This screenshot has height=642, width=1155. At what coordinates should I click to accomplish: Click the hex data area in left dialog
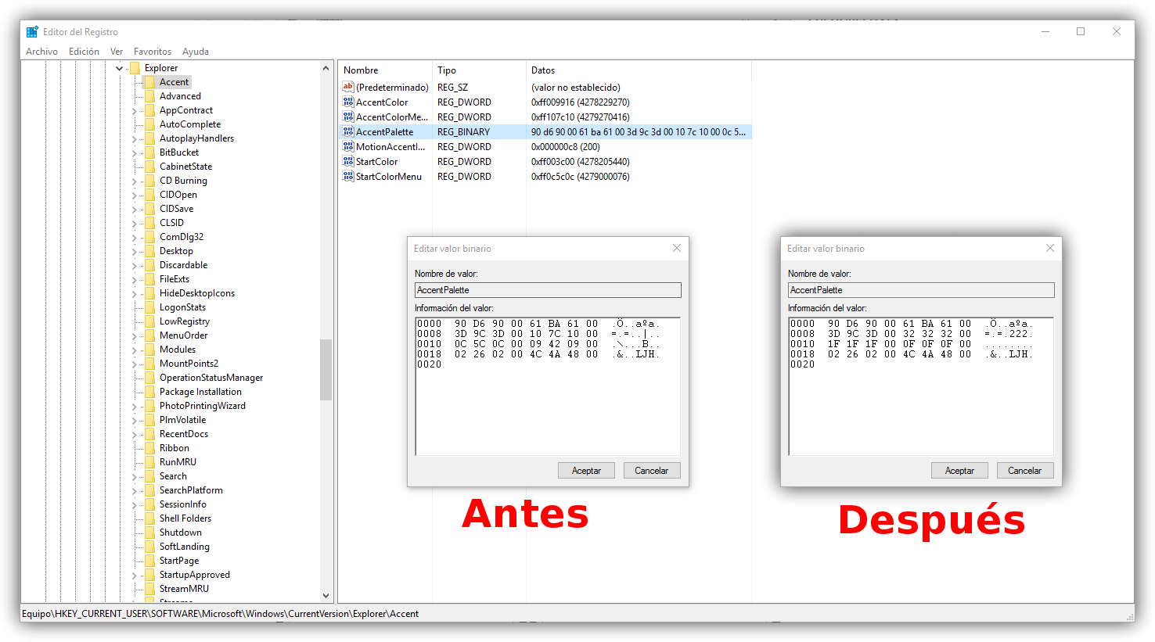pyautogui.click(x=548, y=386)
